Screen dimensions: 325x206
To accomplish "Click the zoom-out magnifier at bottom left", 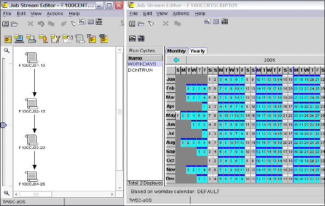I will click(7, 193).
